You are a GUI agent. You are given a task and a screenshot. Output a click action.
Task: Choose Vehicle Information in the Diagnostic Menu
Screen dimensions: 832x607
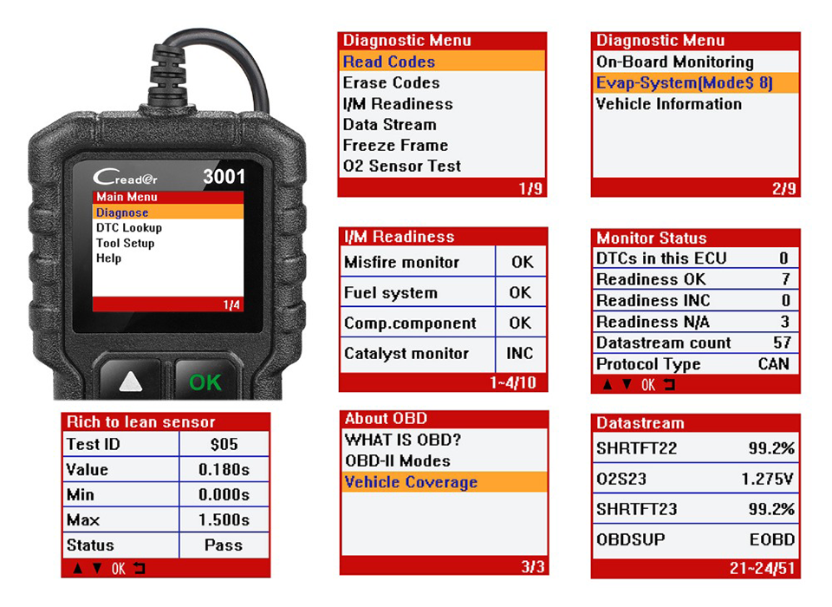668,104
